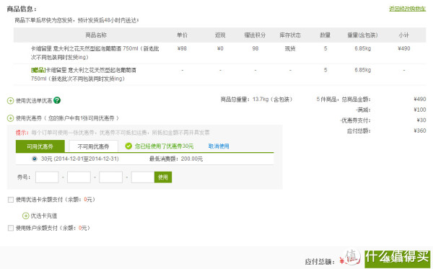Click the '返回修改购物车' link
The height and width of the screenshot is (269, 433).
407,9
